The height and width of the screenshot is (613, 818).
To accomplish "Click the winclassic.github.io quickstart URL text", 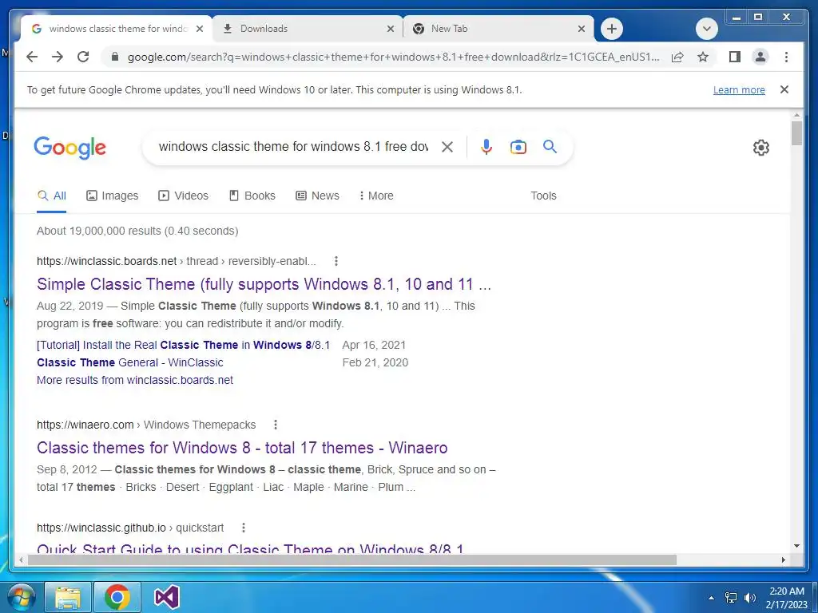I will (x=130, y=528).
